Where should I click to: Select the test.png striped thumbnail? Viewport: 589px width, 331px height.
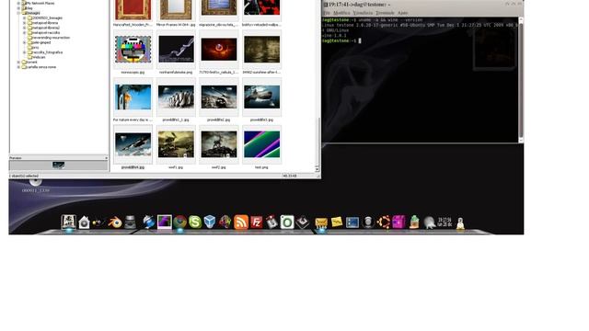261,144
